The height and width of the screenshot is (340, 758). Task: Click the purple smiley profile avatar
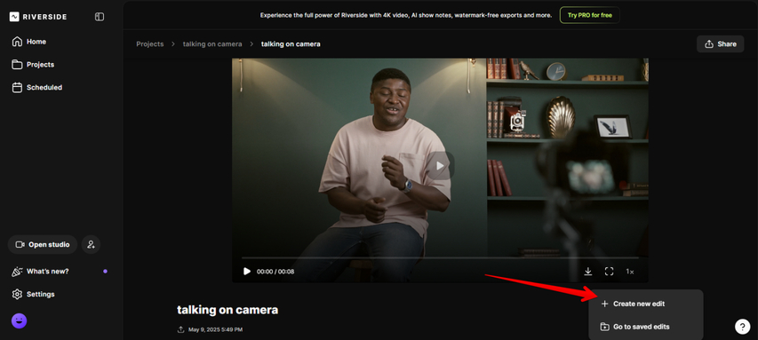click(19, 320)
